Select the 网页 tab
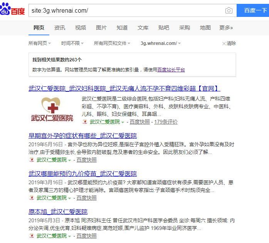The image size is (269, 243). [39, 28]
